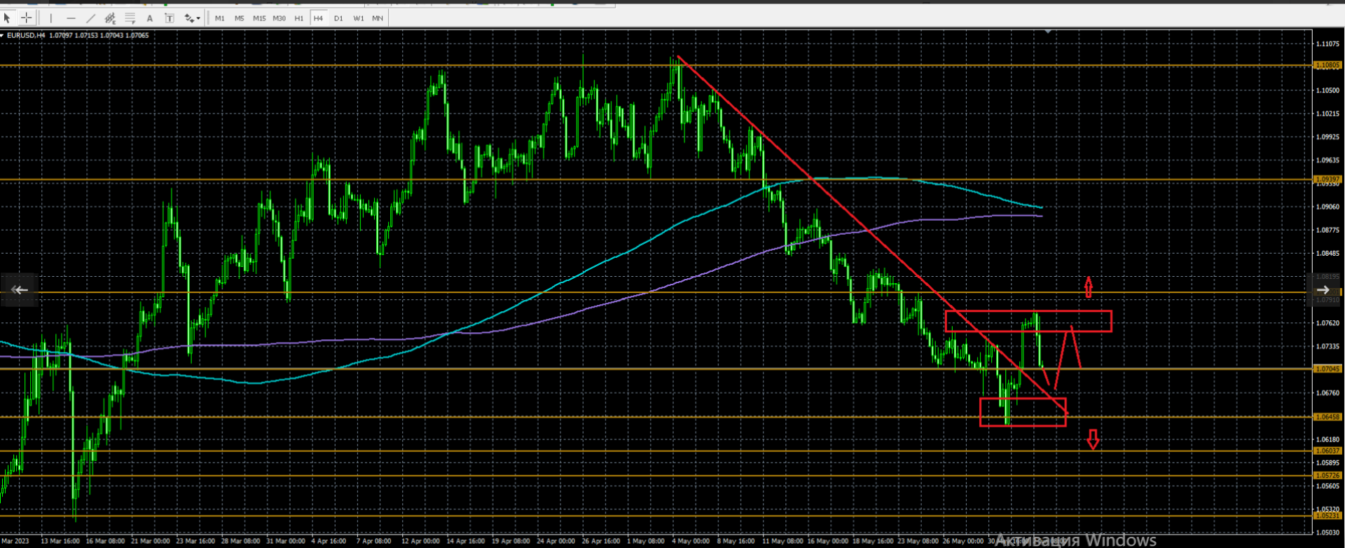The height and width of the screenshot is (548, 1345).
Task: Click the 1.08775 price scale value
Action: click(1327, 230)
